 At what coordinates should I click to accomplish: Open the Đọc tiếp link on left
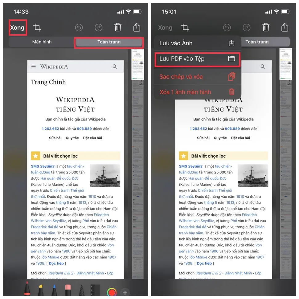(56, 263)
